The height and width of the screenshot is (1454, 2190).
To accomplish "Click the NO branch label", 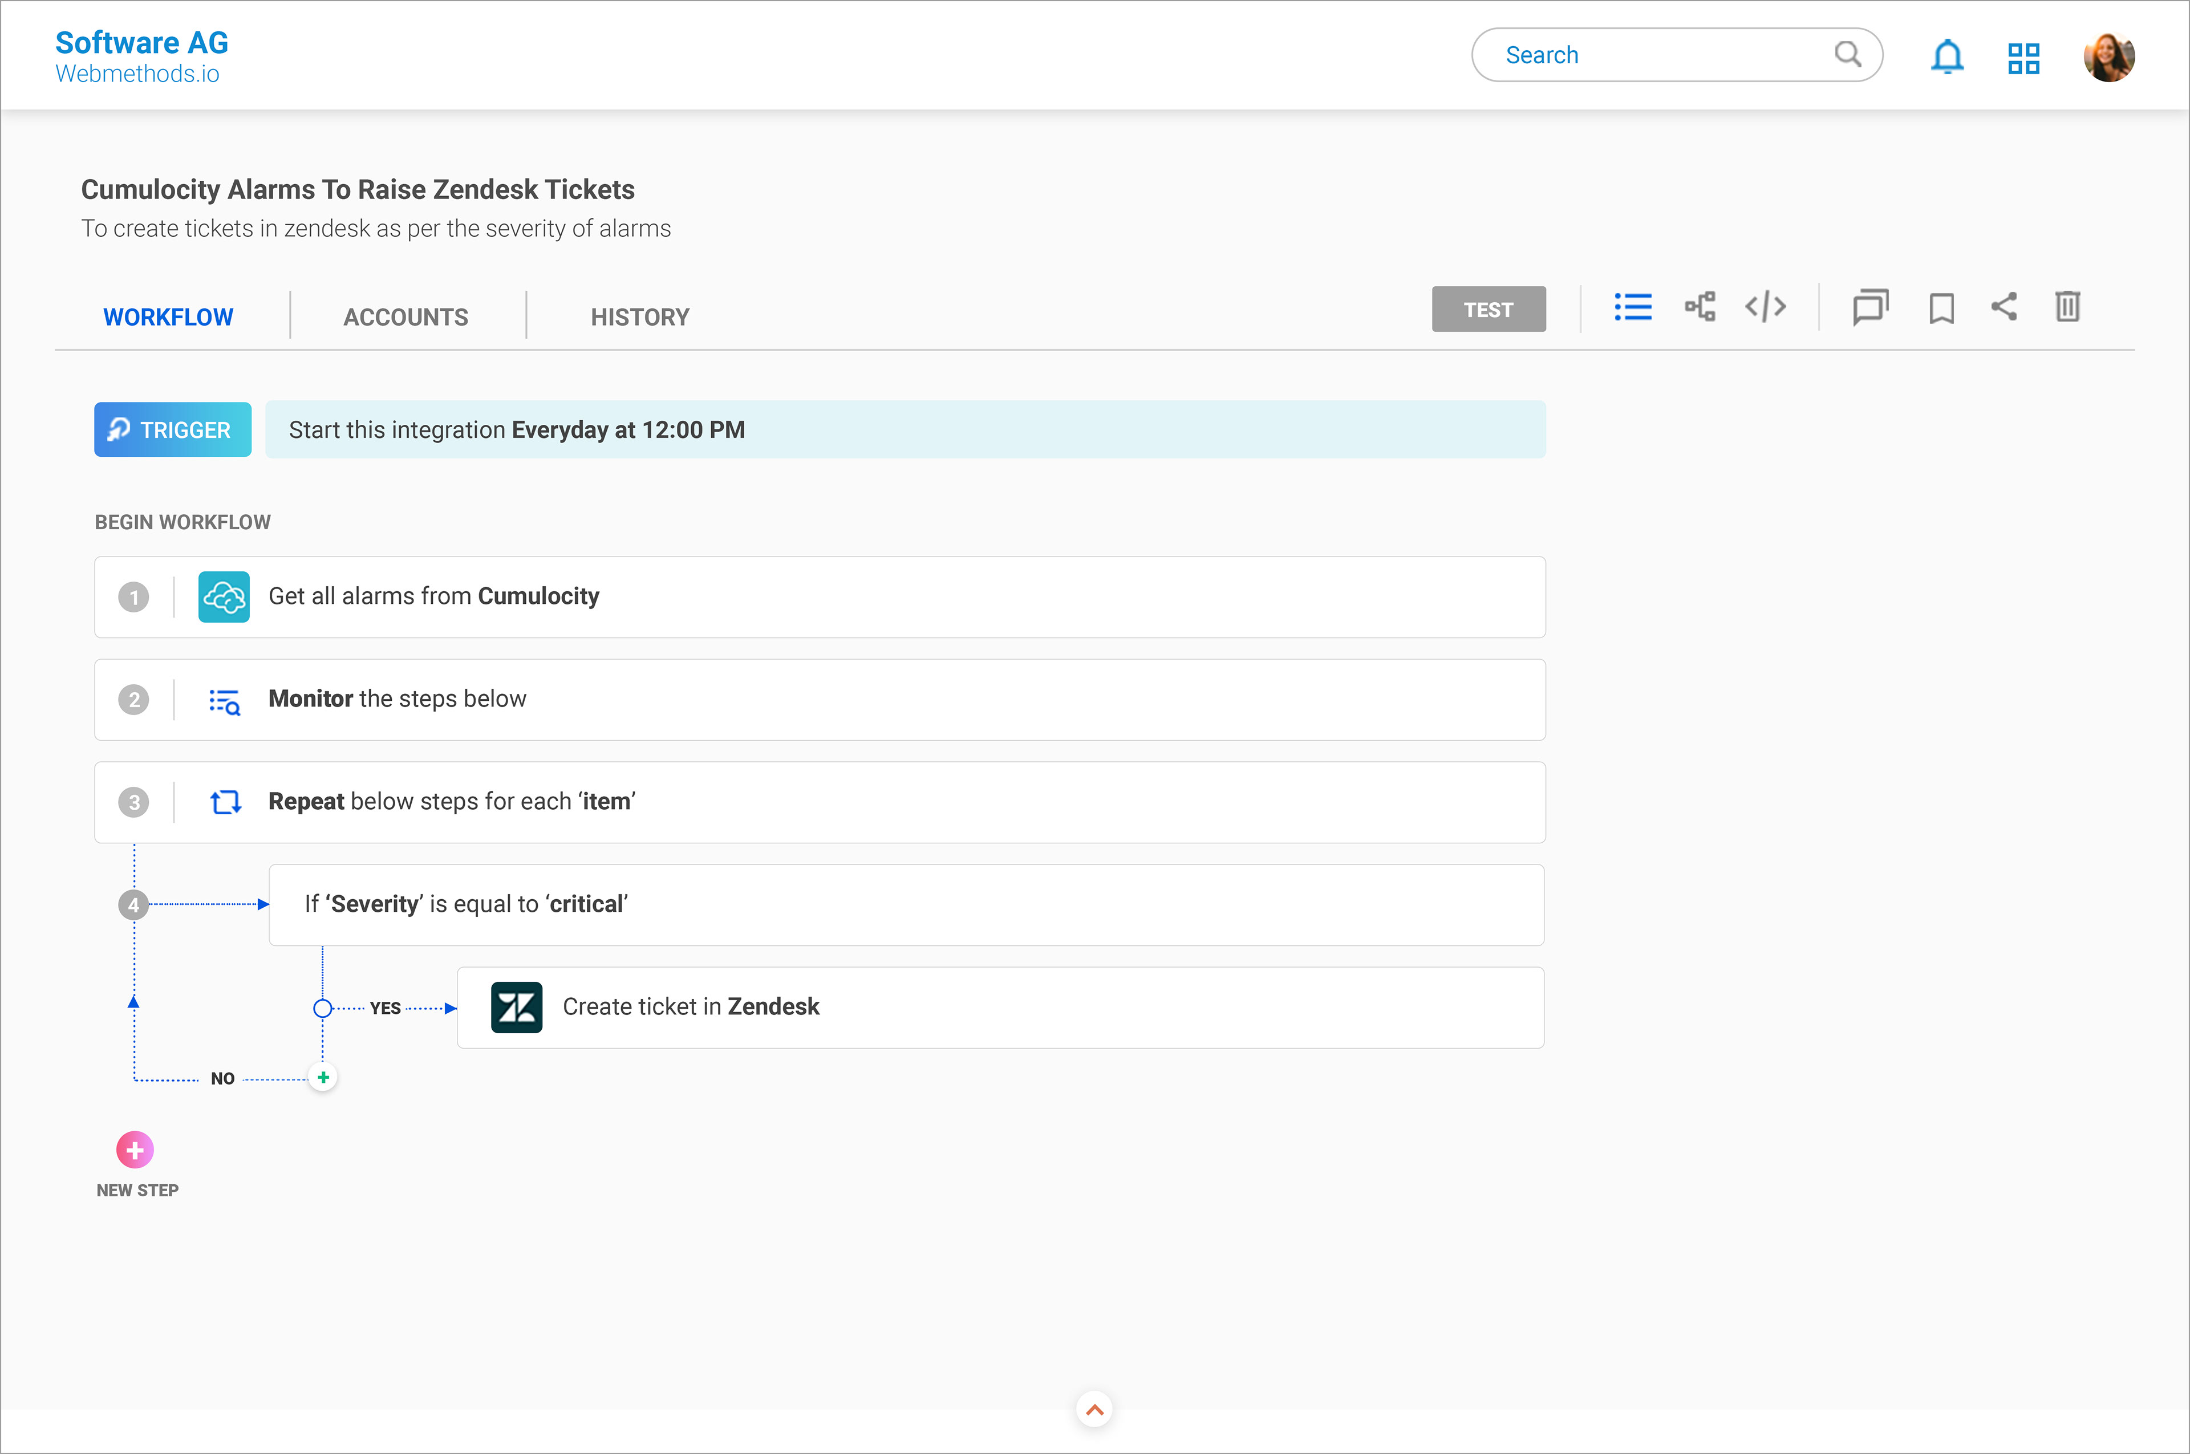I will click(222, 1079).
